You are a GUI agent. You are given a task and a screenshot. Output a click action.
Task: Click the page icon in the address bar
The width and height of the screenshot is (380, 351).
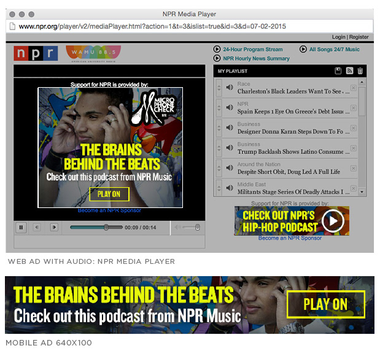tap(12, 26)
